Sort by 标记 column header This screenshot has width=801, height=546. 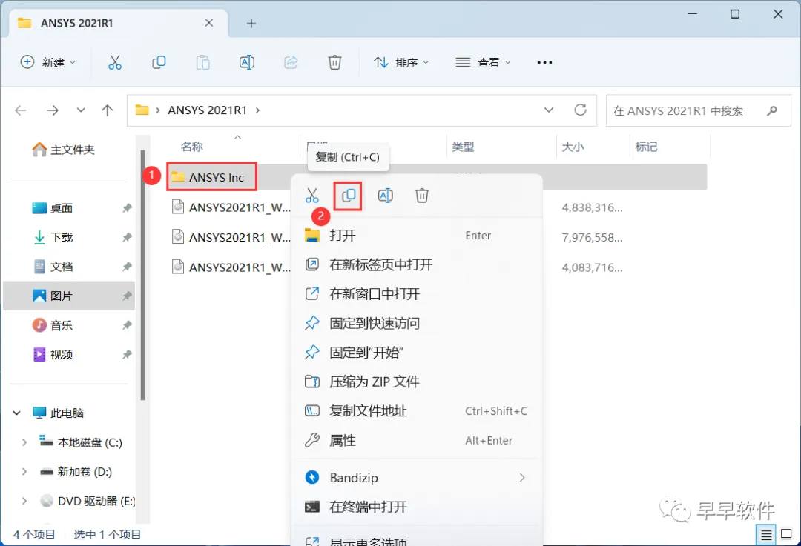coord(646,147)
